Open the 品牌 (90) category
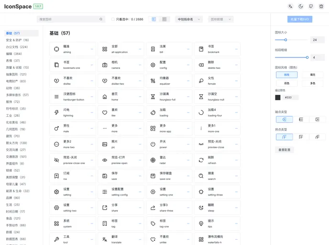329x245 pixels. click(13, 198)
